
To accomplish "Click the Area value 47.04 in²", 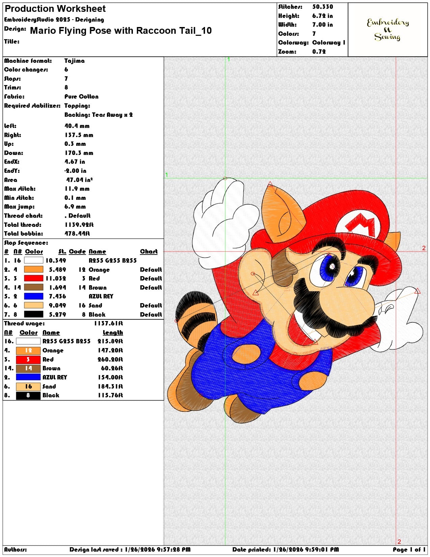I will (x=79, y=180).
